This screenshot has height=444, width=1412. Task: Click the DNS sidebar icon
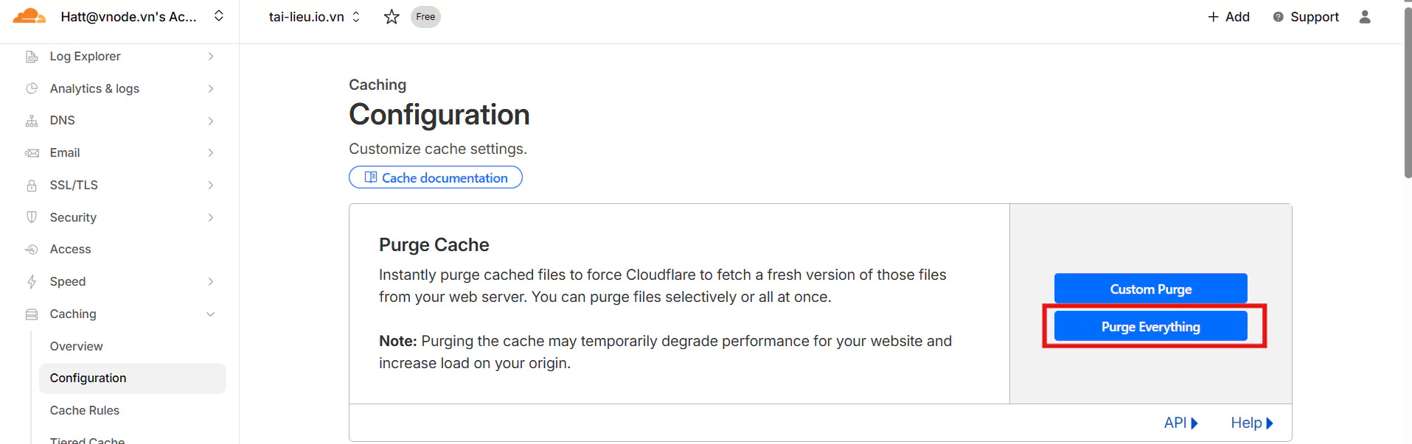click(32, 121)
